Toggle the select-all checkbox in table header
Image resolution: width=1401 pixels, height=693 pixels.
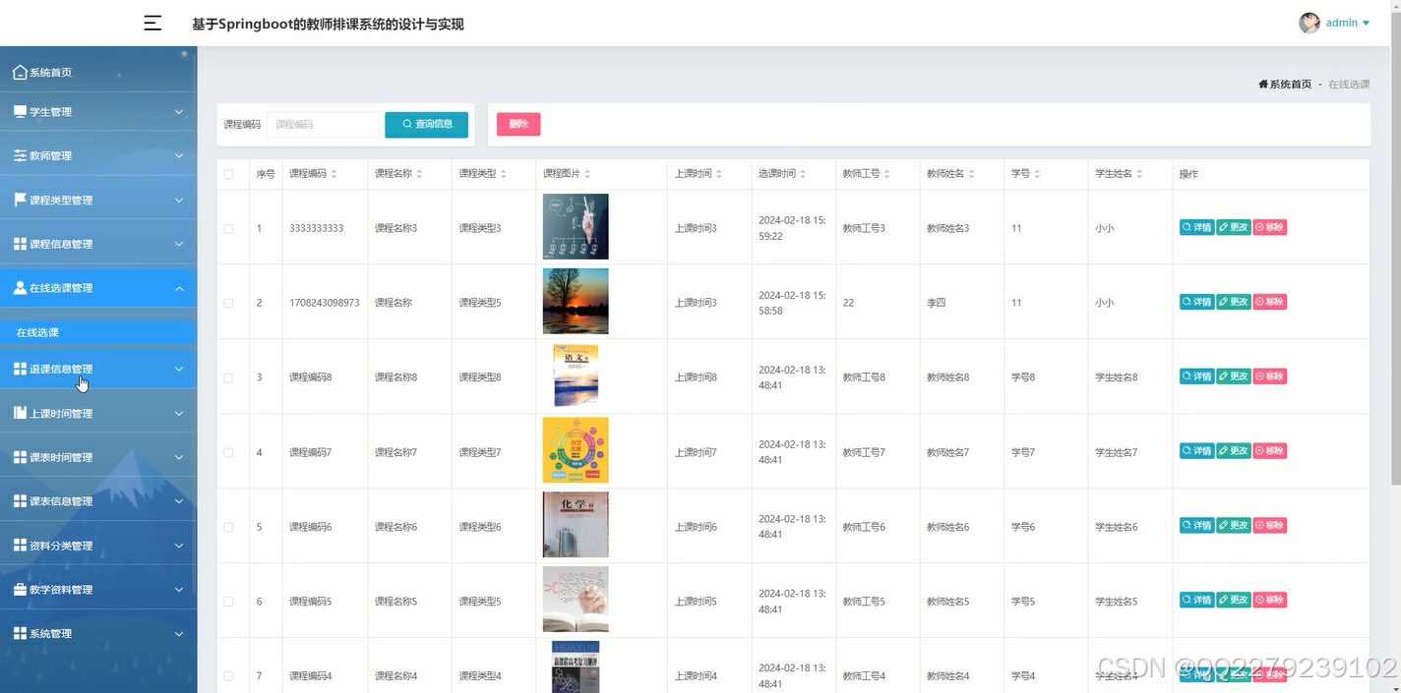coord(229,173)
